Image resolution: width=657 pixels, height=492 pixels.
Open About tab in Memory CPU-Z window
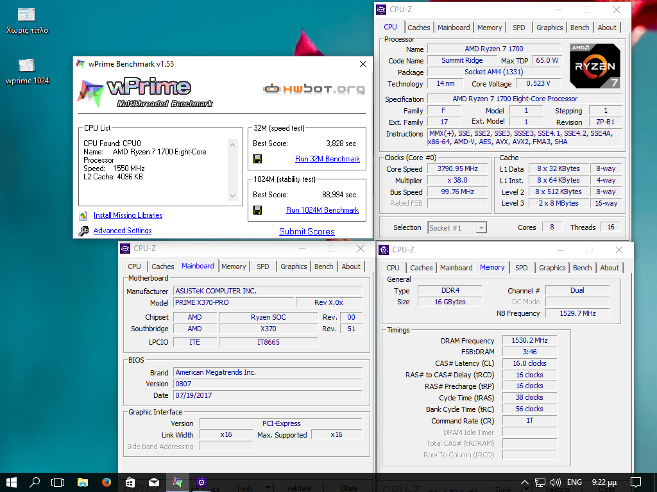pos(610,268)
